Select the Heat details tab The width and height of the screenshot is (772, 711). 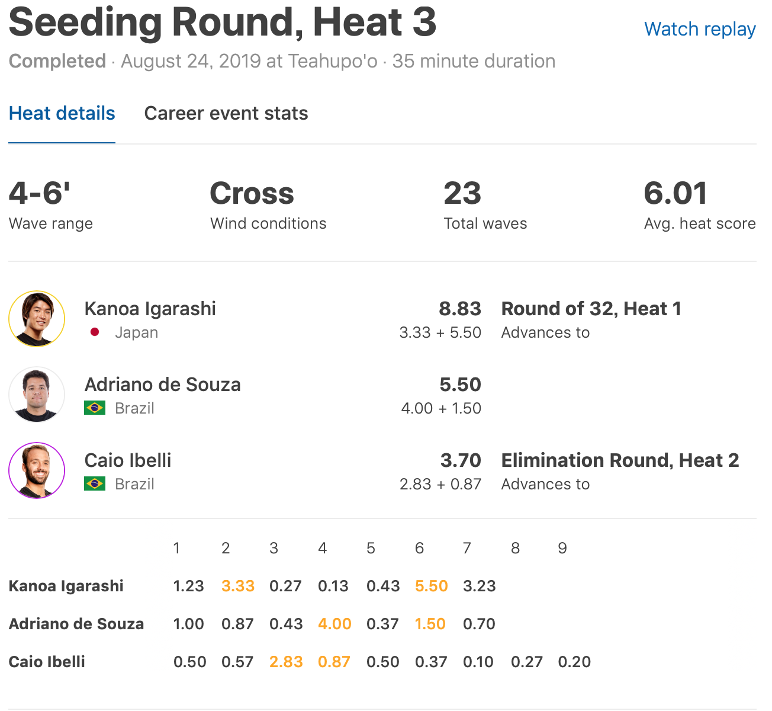pos(62,113)
